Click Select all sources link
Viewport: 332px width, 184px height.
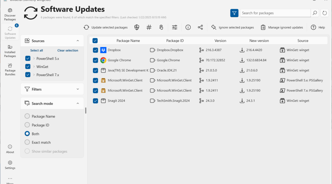[x=37, y=50]
